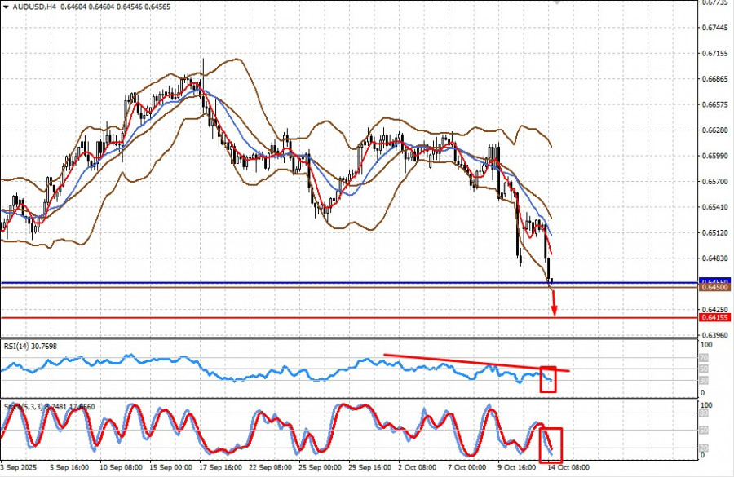The width and height of the screenshot is (734, 477).
Task: Click the 0.65120 price scale label
Action: point(714,232)
